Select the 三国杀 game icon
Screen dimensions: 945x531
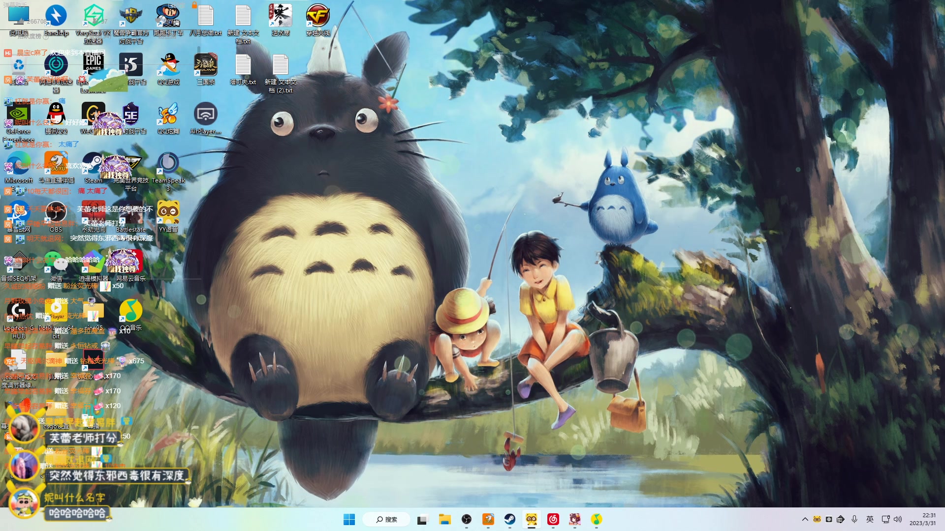click(205, 69)
